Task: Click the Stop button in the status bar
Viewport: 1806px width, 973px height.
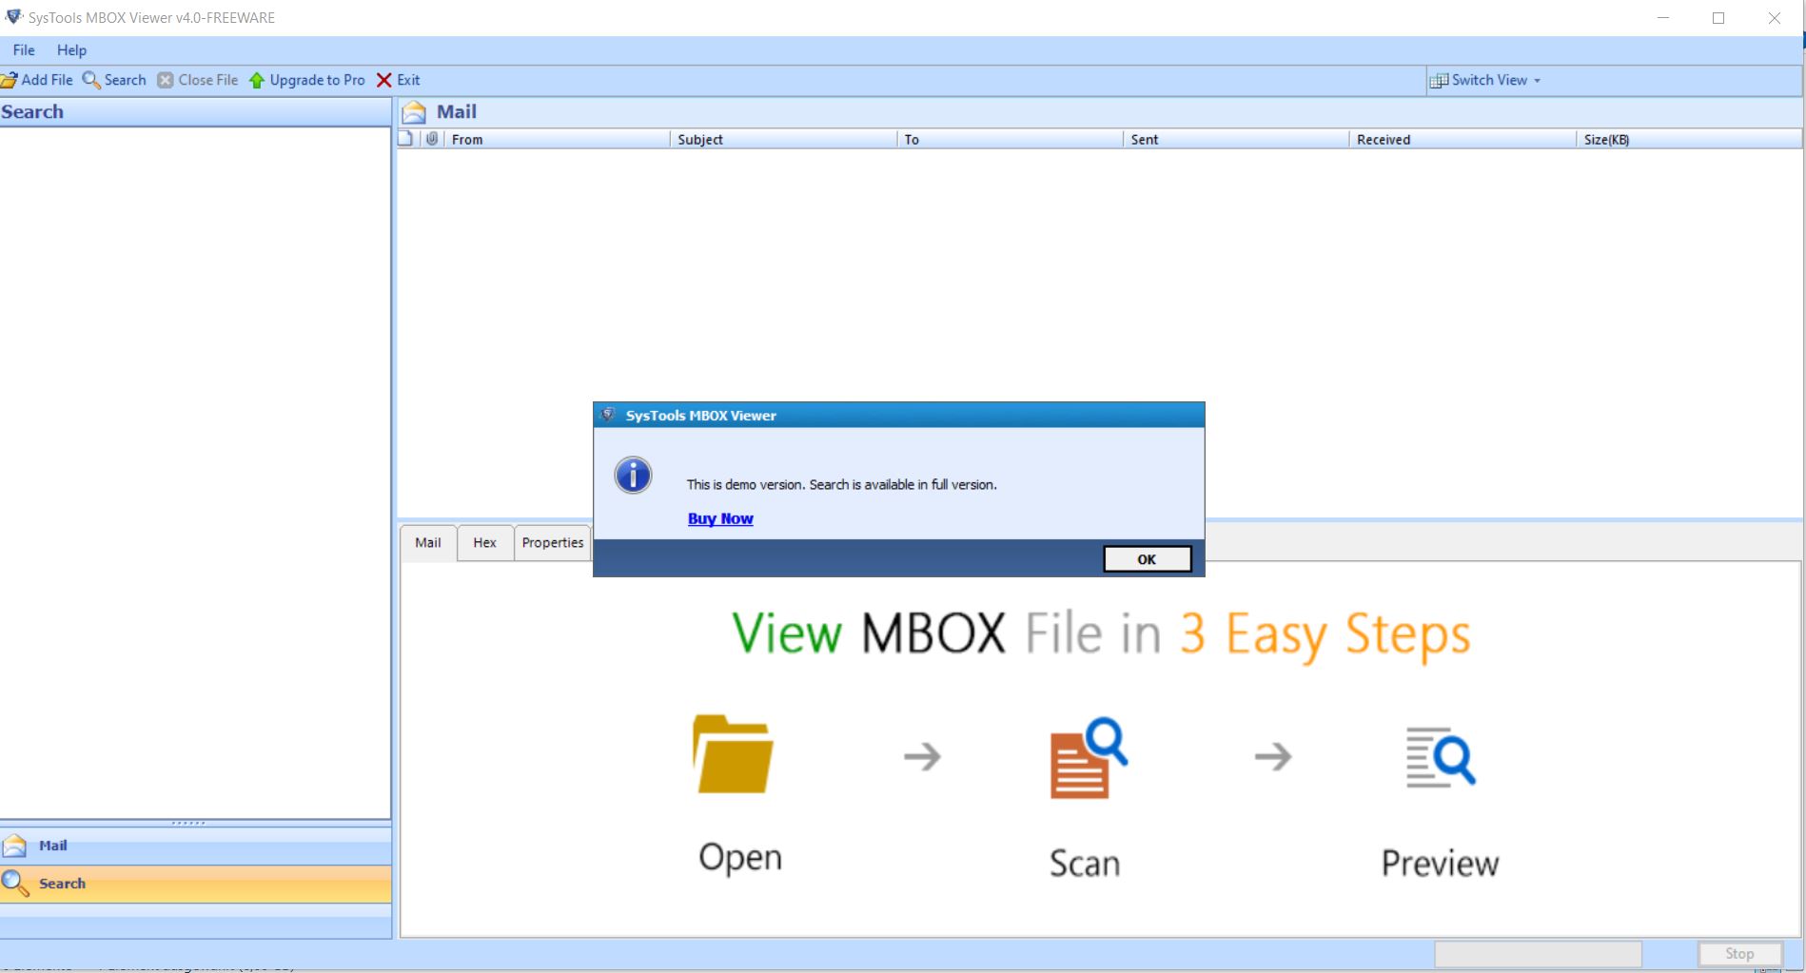Action: tap(1739, 954)
